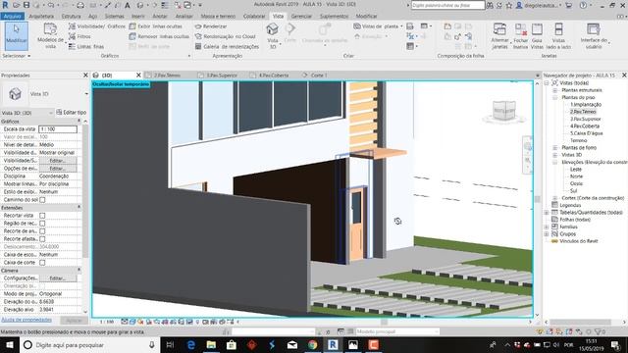Image resolution: width=628 pixels, height=353 pixels.
Task: Switch to the Corte 1 view tab
Action: coord(315,76)
